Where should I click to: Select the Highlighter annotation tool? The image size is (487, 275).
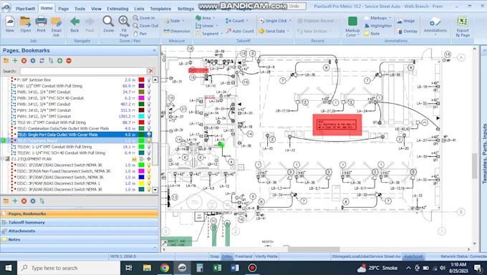point(378,26)
